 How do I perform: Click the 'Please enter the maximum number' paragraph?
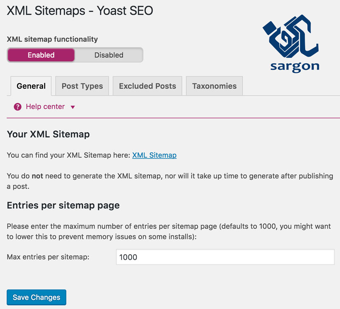pyautogui.click(x=169, y=231)
